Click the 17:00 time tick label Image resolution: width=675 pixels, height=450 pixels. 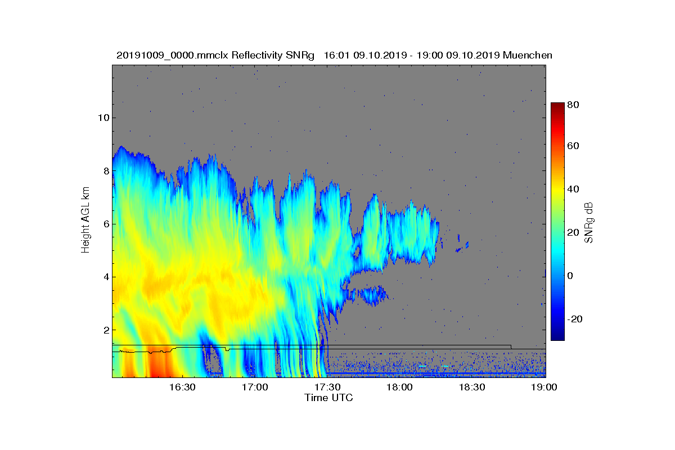coord(255,388)
